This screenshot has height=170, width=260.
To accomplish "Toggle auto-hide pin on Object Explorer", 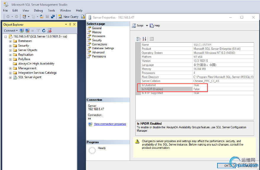I will click(x=70, y=24).
